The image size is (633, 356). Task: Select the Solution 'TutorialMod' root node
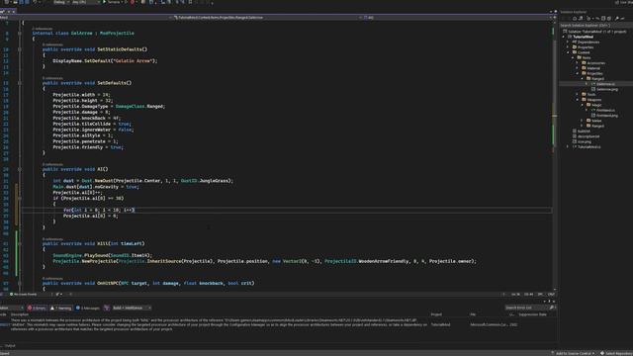tap(594, 31)
